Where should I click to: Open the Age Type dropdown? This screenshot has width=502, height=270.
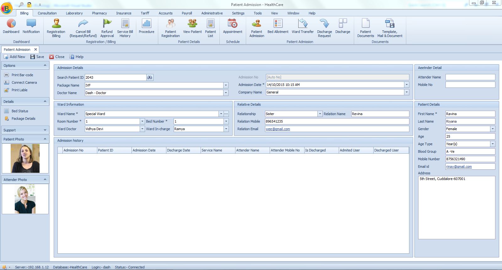(x=493, y=144)
